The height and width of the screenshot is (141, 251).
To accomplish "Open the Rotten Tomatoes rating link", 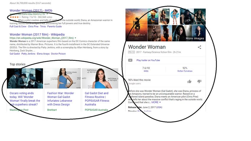I will click(185, 71).
